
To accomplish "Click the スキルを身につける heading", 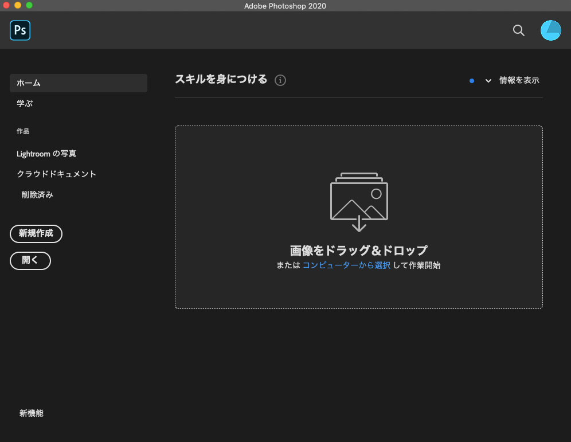I will click(x=221, y=79).
